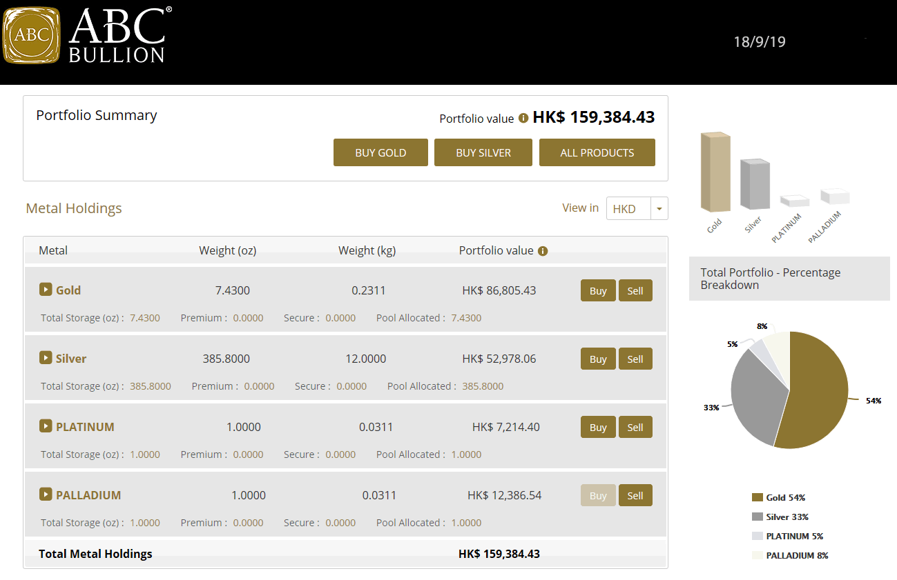The width and height of the screenshot is (897, 580).
Task: Buy PLATINUM from holdings row
Action: point(598,427)
